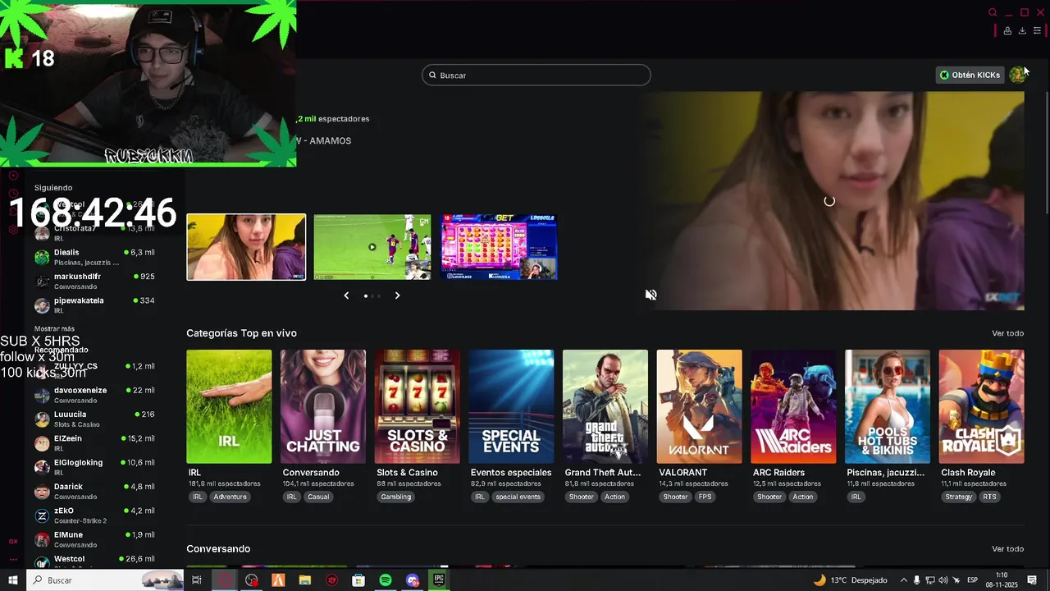Image resolution: width=1050 pixels, height=591 pixels.
Task: Click the special events tag
Action: point(518,497)
